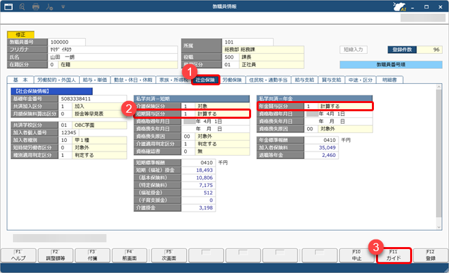
Task: Click the 短期(福祉)掛金 value 18,493
Action: [x=199, y=170]
